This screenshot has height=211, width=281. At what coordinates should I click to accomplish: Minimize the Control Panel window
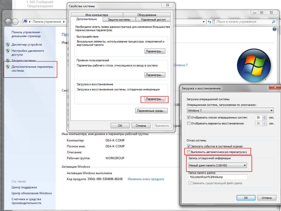254,12
